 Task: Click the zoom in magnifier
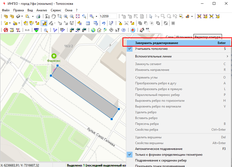66,16
